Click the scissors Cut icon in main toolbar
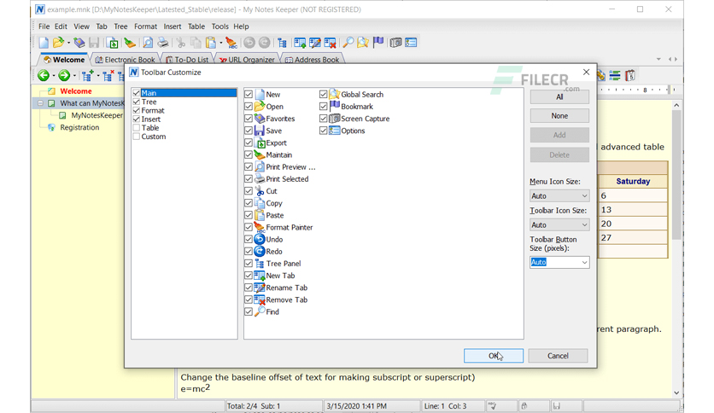Image resolution: width=714 pixels, height=413 pixels. (181, 43)
